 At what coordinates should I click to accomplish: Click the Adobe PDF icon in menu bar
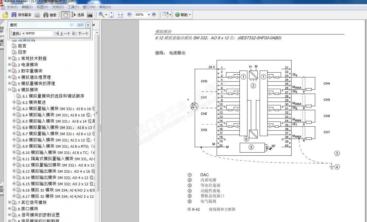pyautogui.click(x=3, y=7)
